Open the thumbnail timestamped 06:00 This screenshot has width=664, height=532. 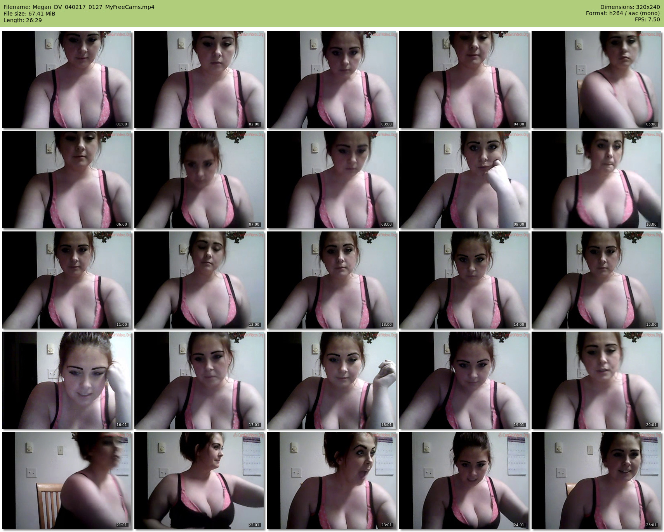[x=67, y=180]
